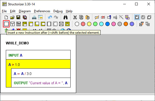Insert an EXIT jump element
The height and width of the screenshot is (101, 155).
pos(55,24)
